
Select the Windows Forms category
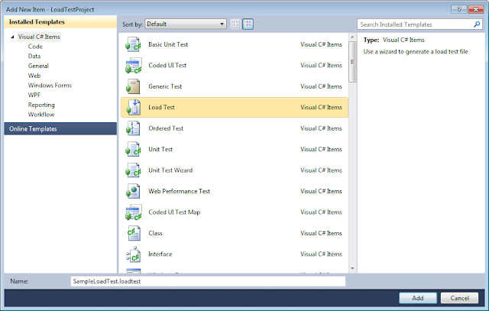(x=50, y=85)
